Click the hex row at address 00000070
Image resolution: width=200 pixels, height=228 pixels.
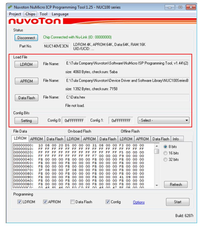[79, 170]
